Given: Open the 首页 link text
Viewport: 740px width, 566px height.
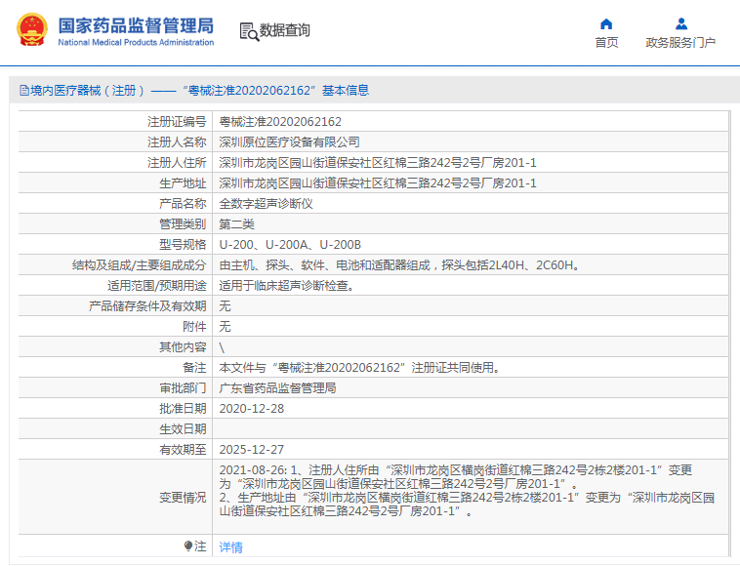Looking at the screenshot, I should 606,43.
